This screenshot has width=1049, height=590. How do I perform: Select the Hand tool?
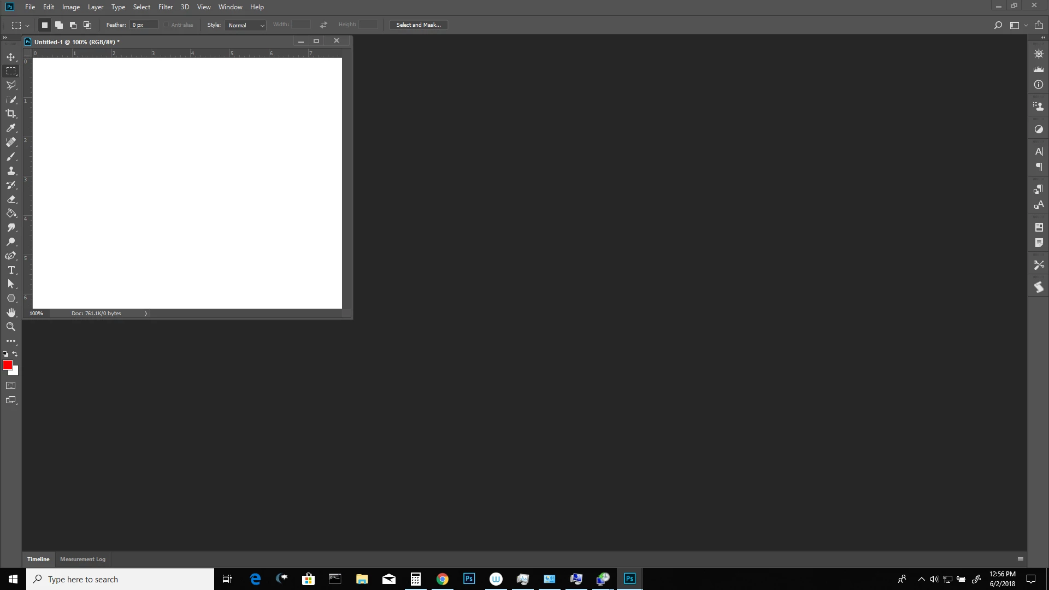(x=11, y=312)
